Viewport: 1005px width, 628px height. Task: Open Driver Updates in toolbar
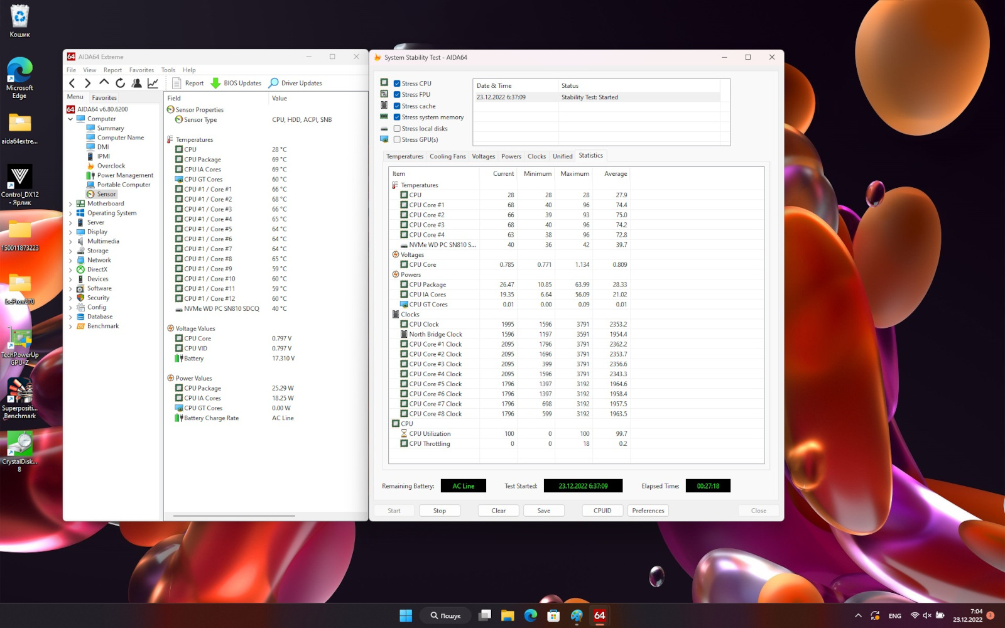coord(295,83)
